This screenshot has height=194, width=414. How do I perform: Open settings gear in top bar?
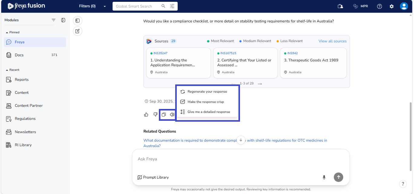[x=392, y=6]
